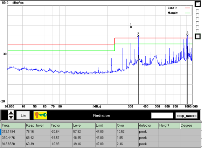The height and width of the screenshot is (148, 202).
Task: Tick the sixth small checkbox in the column
Action: pyautogui.click(x=197, y=31)
